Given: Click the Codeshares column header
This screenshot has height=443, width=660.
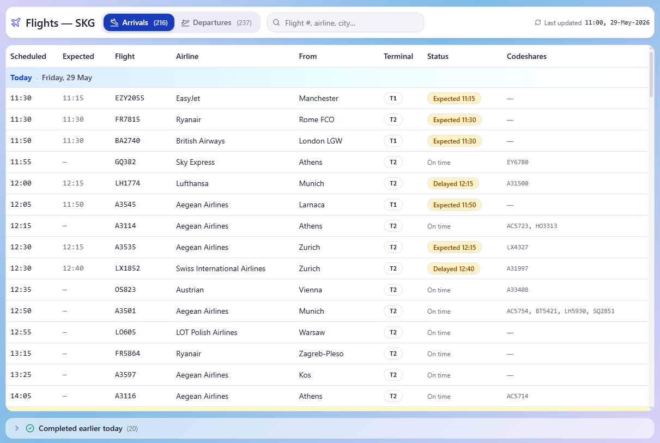Looking at the screenshot, I should 526,56.
